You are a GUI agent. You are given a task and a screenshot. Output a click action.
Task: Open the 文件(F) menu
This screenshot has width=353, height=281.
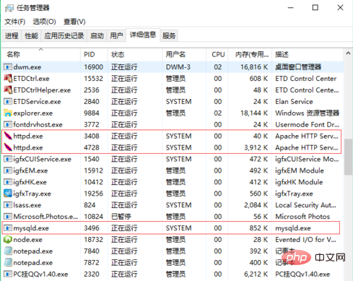14,22
